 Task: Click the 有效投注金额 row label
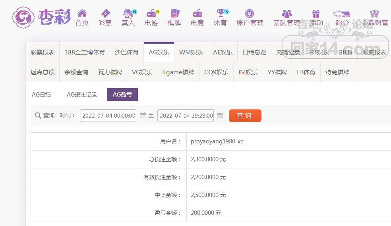(x=162, y=177)
